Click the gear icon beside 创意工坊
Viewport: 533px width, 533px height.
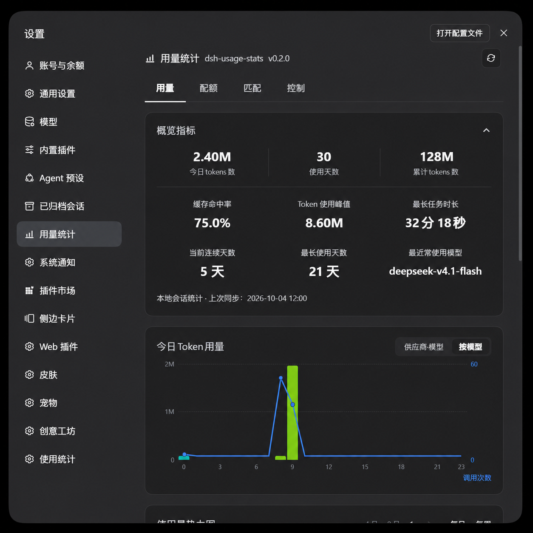[x=29, y=431]
